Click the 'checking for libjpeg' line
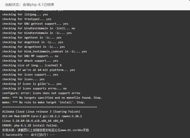Viewport: 190px width, 138px height. (25, 14)
